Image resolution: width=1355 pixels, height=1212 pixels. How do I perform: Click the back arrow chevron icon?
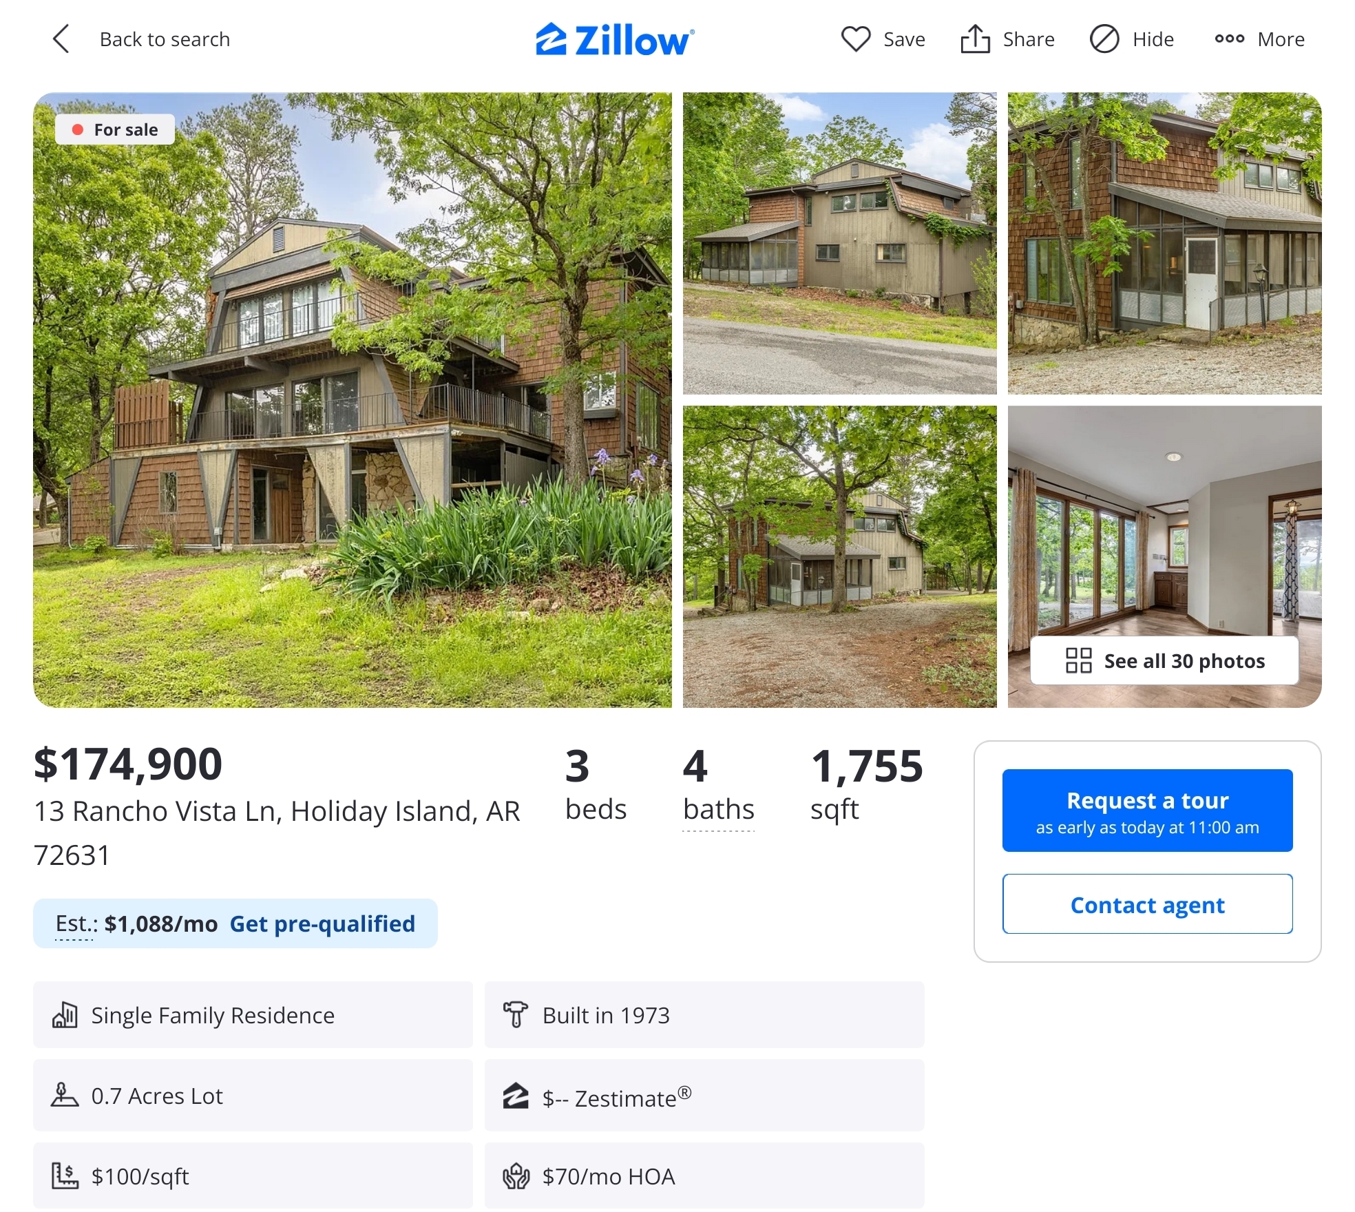[x=61, y=39]
